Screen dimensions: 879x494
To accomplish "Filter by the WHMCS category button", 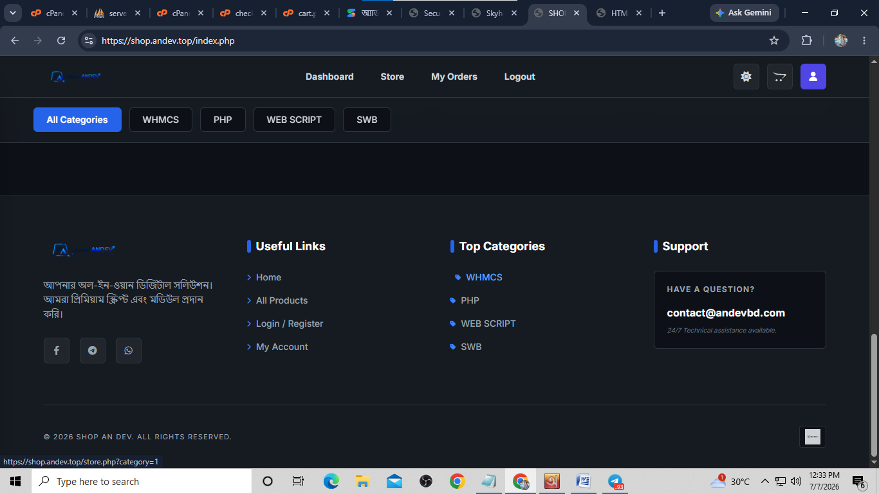I will click(161, 120).
